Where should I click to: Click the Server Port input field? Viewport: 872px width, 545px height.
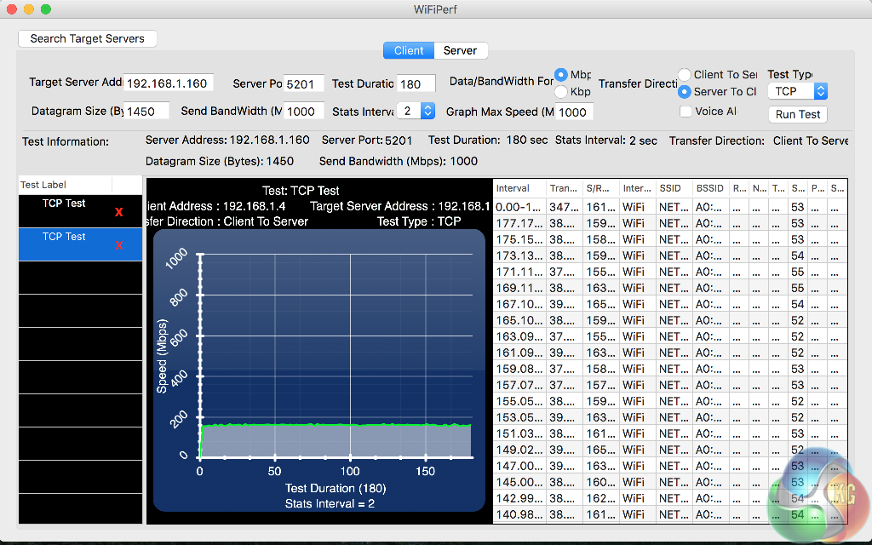[x=303, y=83]
